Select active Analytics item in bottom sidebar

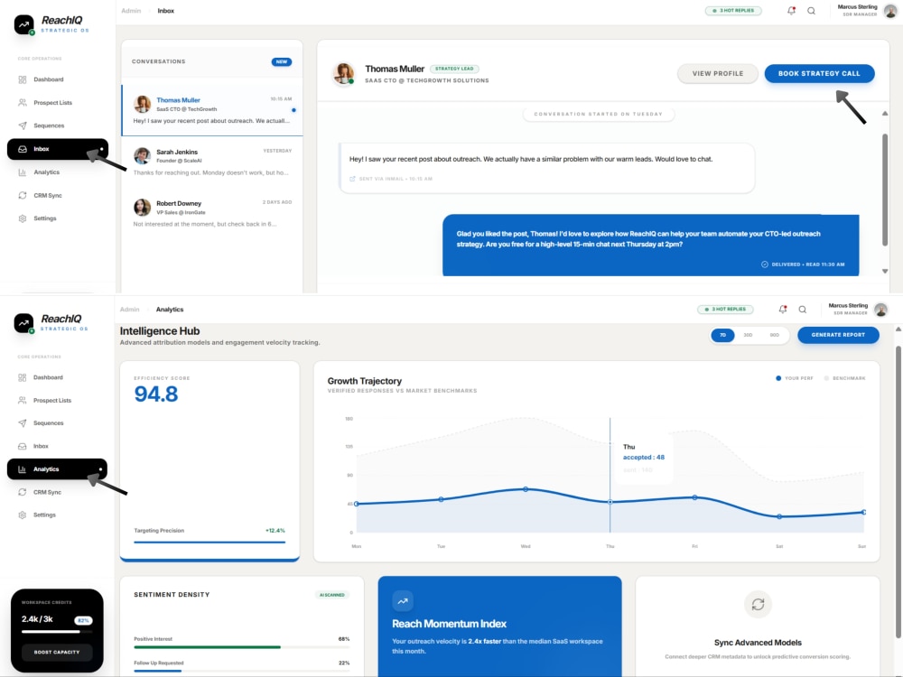(x=57, y=469)
